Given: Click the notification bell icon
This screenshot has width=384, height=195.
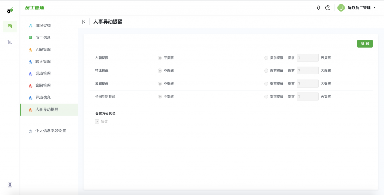Looking at the screenshot, I should click(x=319, y=8).
